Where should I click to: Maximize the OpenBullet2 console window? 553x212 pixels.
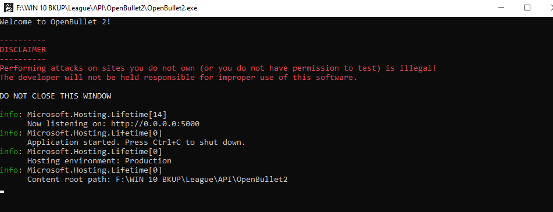click(527, 8)
